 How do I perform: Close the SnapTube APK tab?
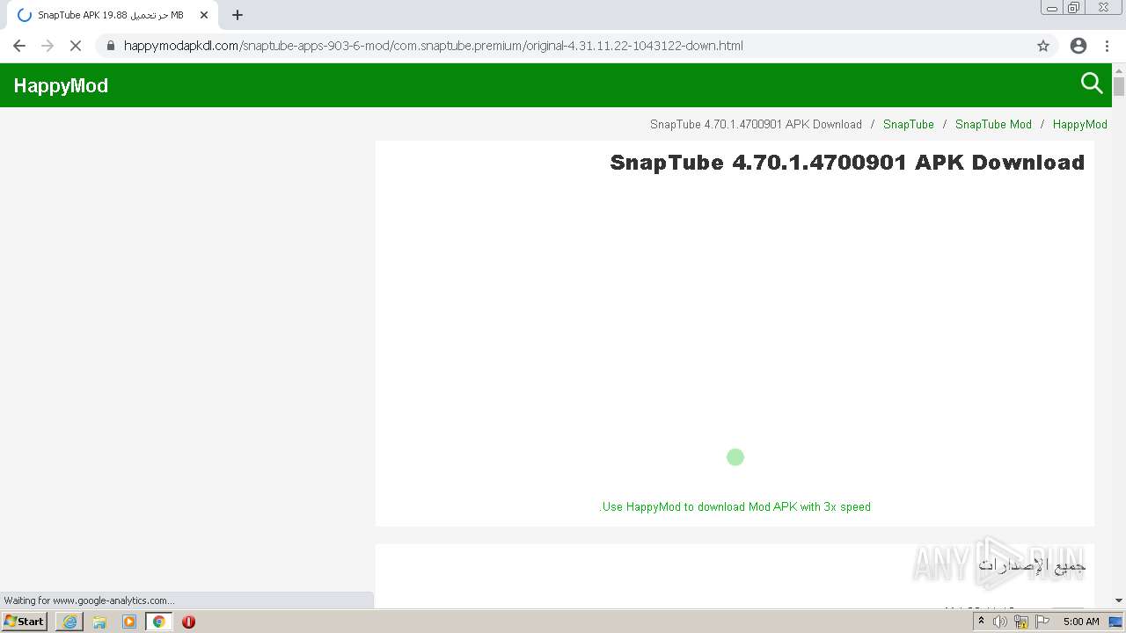[204, 15]
